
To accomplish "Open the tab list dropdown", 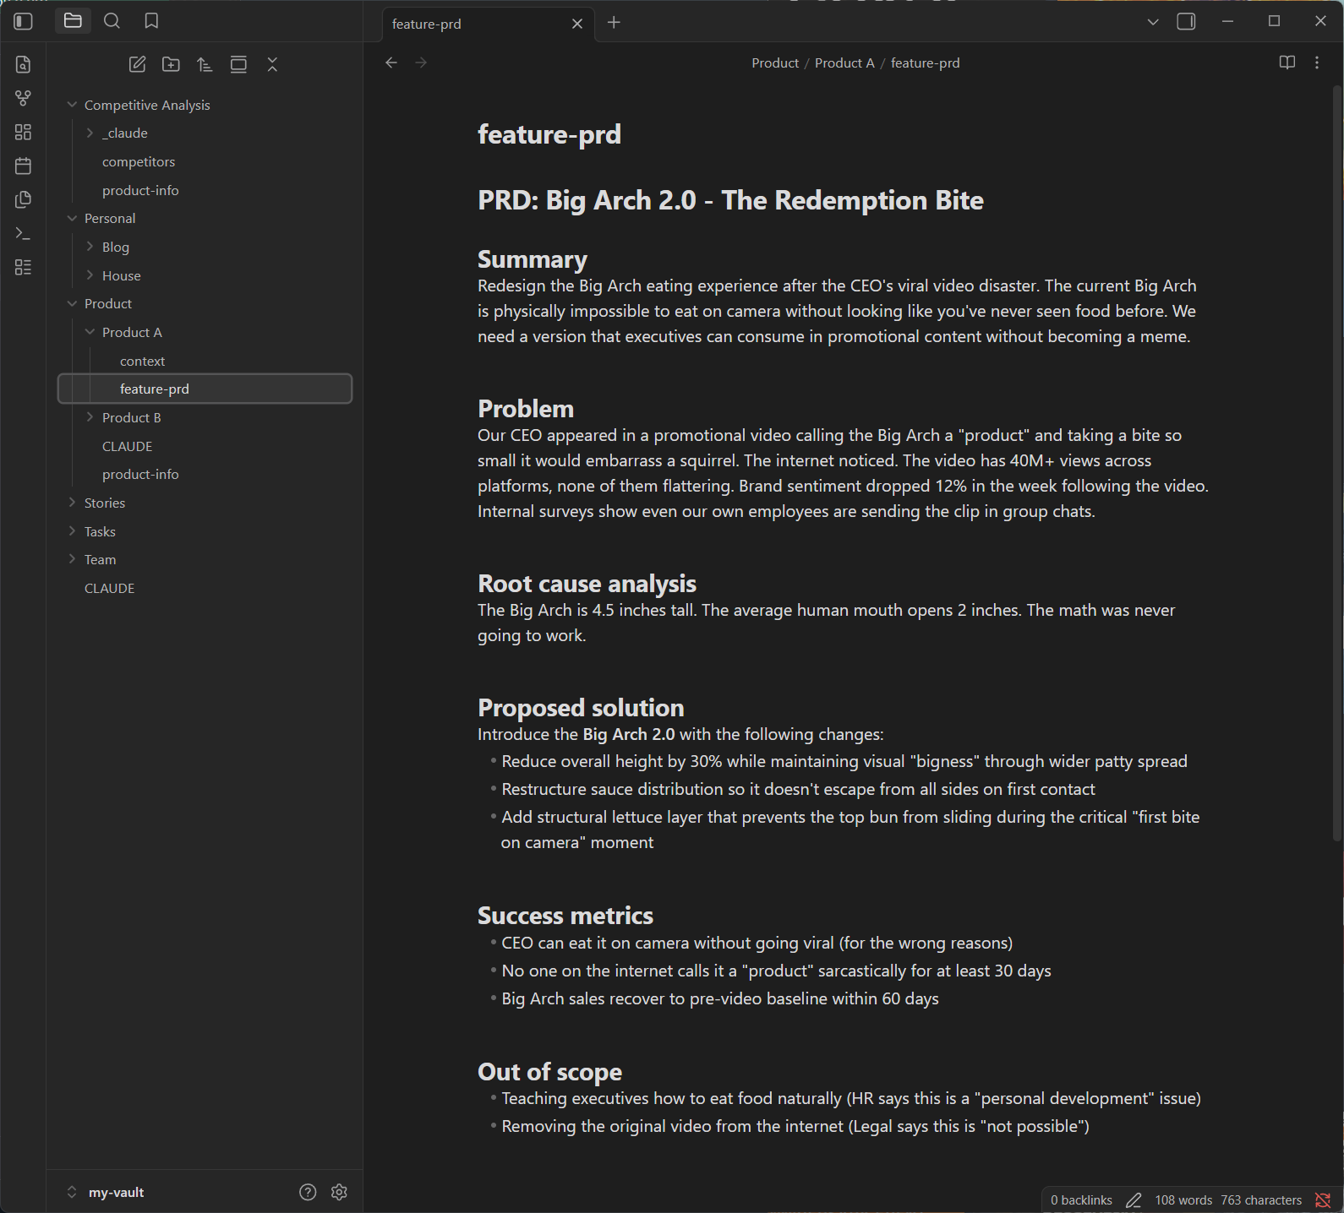I will click(1152, 22).
